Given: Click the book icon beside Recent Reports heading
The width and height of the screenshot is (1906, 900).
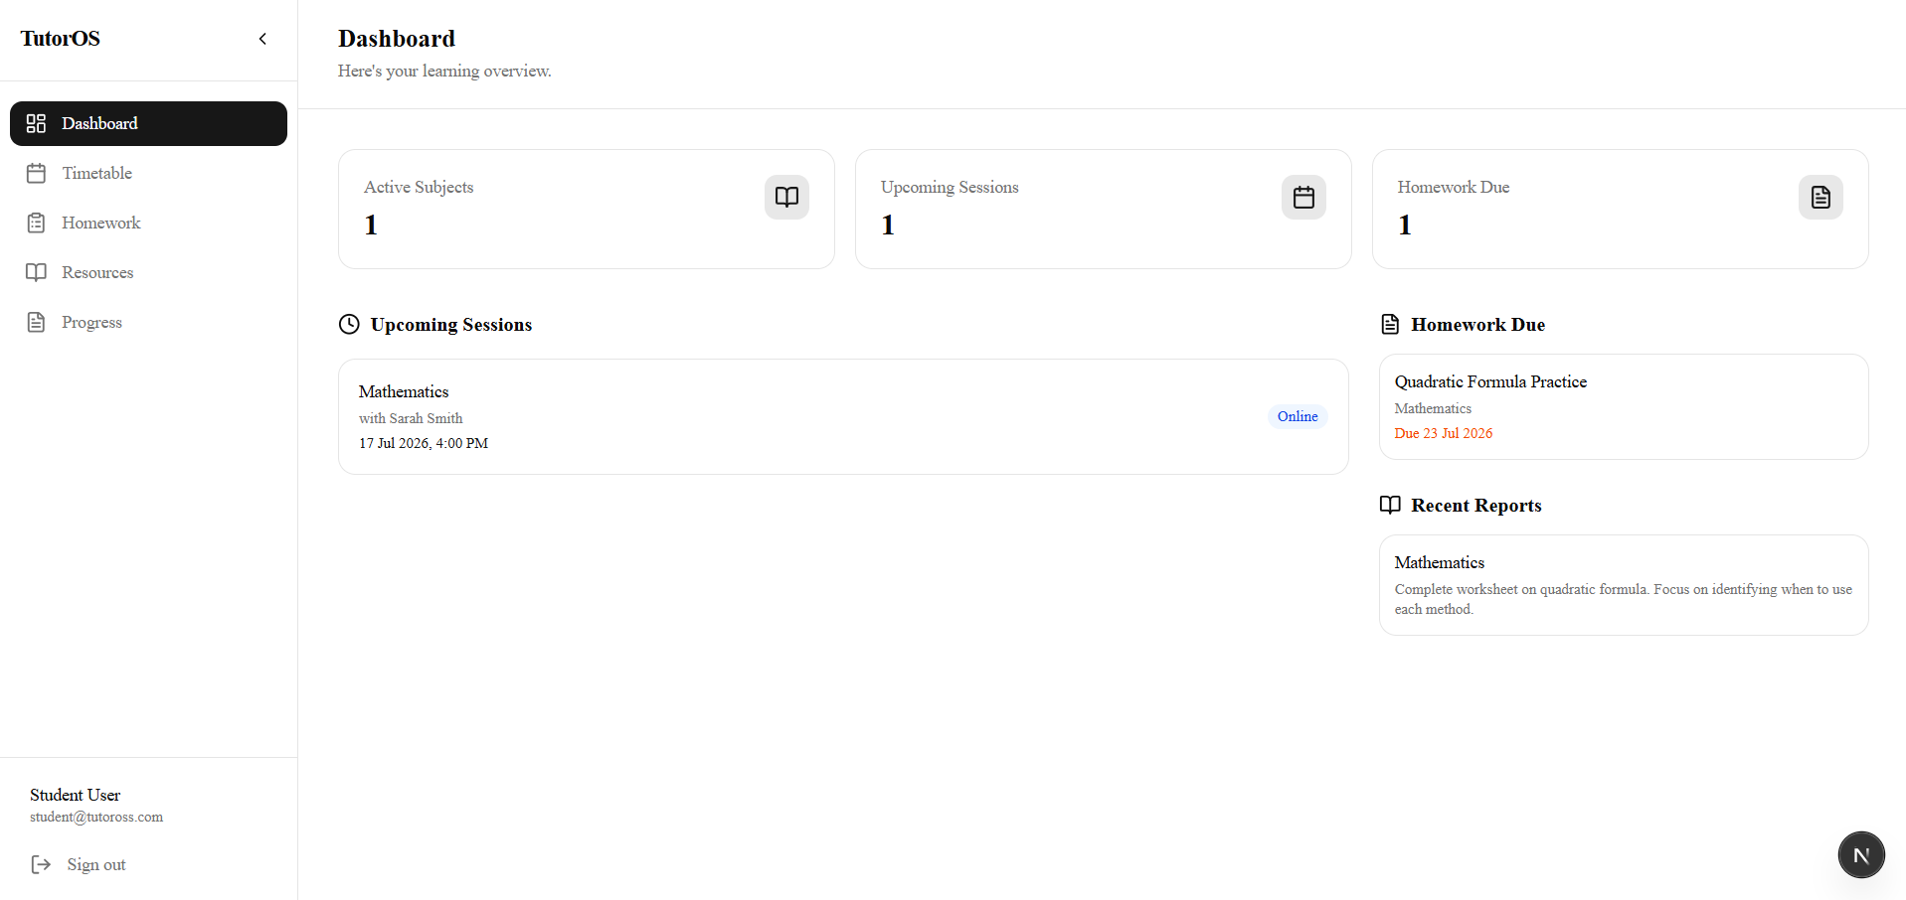Looking at the screenshot, I should (x=1390, y=505).
